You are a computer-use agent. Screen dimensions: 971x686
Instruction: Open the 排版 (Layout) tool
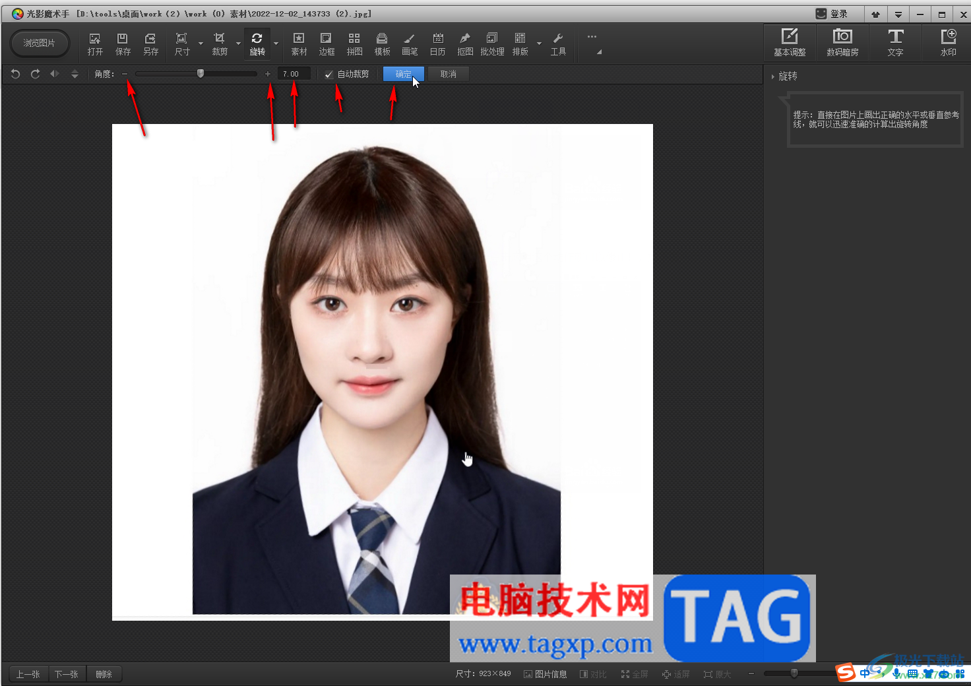click(520, 44)
